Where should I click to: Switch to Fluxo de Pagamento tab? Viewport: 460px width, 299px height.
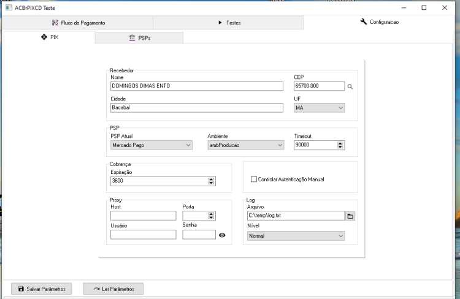pyautogui.click(x=78, y=23)
